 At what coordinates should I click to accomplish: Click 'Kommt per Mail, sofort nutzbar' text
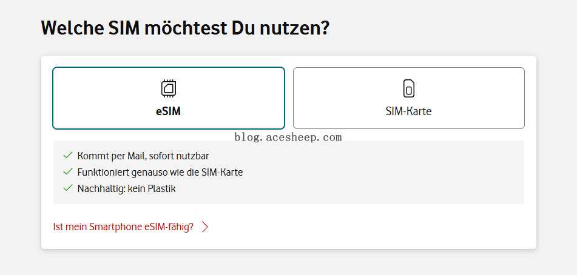tap(143, 156)
